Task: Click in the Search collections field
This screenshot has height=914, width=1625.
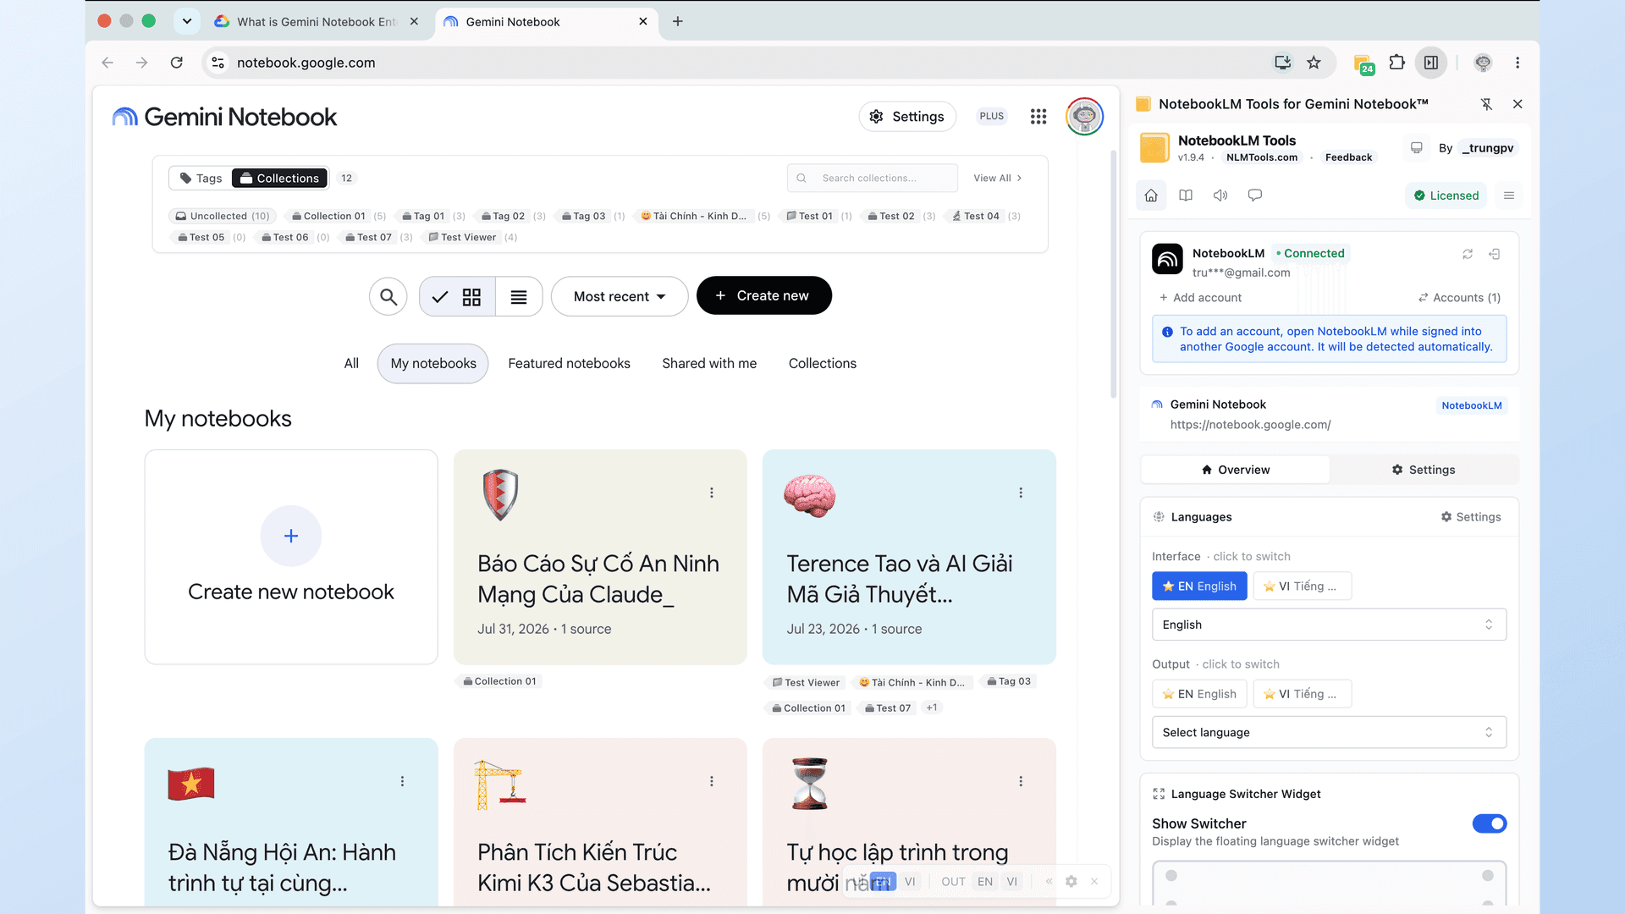Action: point(873,179)
